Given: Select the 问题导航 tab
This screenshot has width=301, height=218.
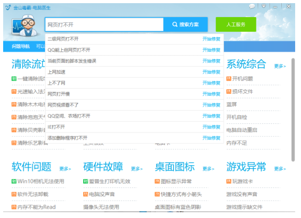Looking at the screenshot, I should click(21, 46).
